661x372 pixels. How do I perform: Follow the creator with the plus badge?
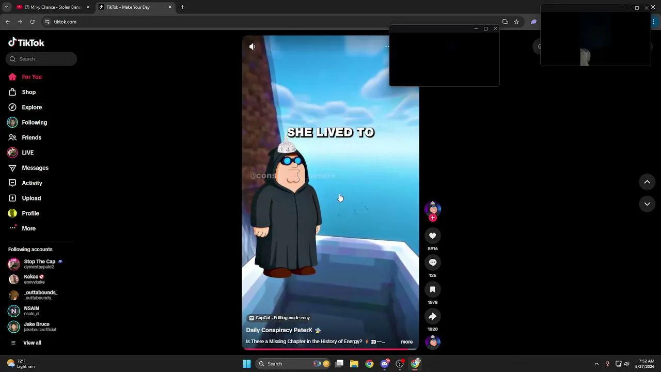(x=433, y=218)
